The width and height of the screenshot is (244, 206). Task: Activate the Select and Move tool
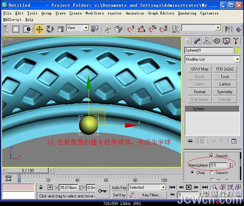pyautogui.click(x=39, y=29)
